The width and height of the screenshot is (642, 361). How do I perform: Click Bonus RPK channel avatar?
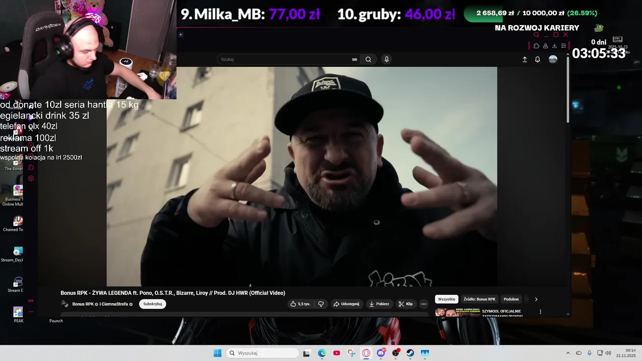pyautogui.click(x=65, y=304)
